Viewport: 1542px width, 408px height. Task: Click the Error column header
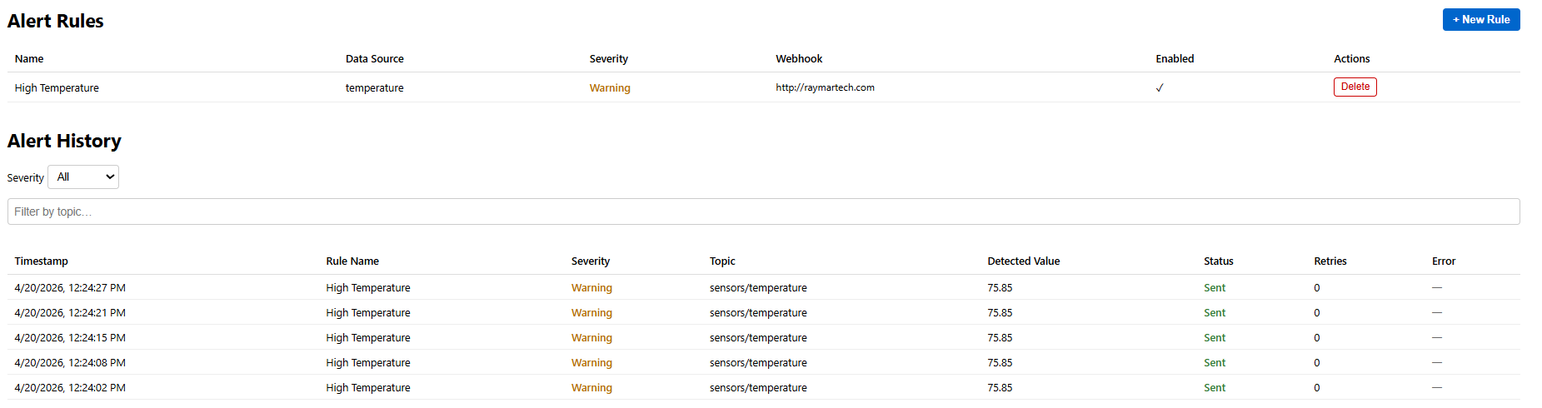[x=1443, y=261]
